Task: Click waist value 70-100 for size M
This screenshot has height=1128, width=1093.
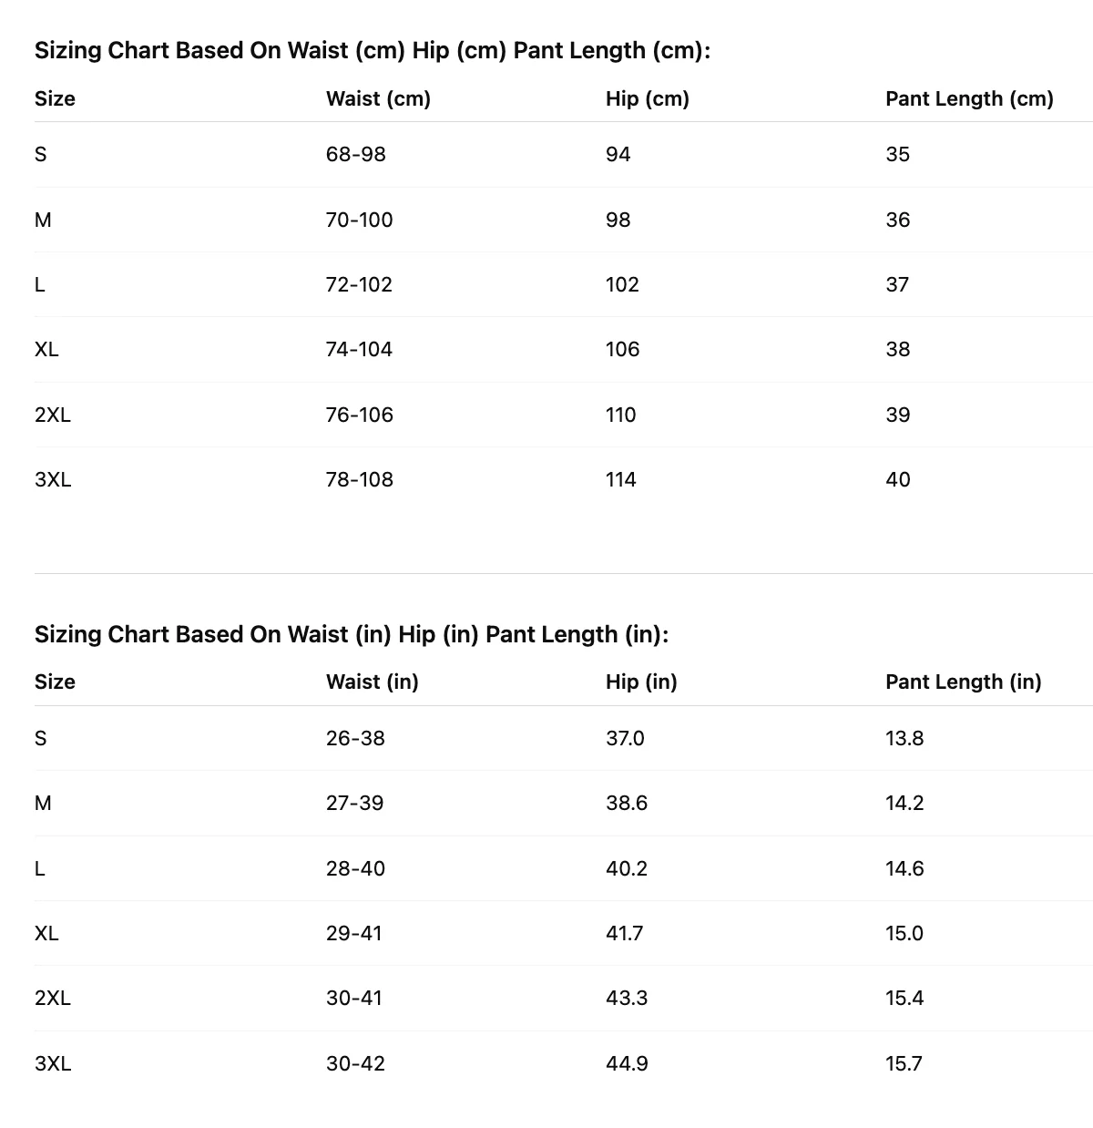Action: point(359,220)
